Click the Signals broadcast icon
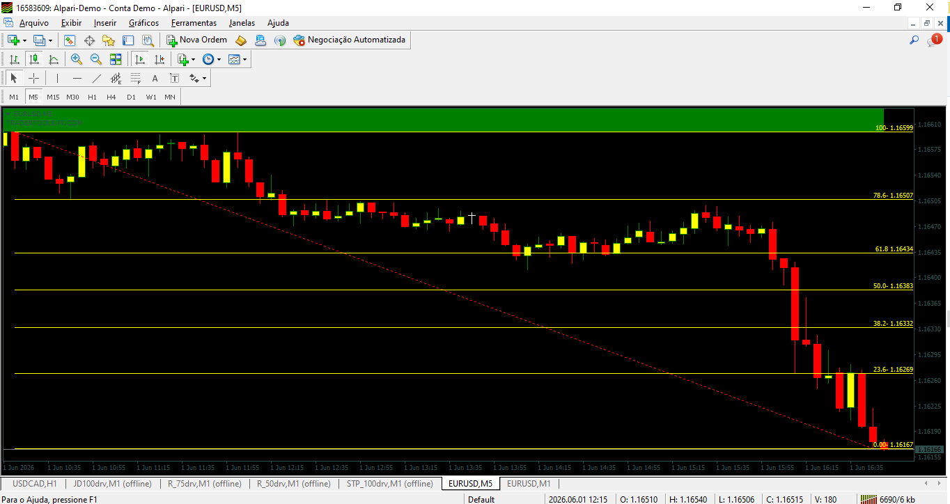Screen dimensions: 950x504 tap(280, 40)
